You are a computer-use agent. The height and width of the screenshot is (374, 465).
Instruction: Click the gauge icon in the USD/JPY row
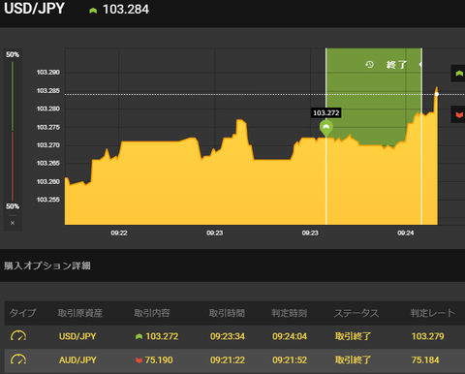coord(18,336)
